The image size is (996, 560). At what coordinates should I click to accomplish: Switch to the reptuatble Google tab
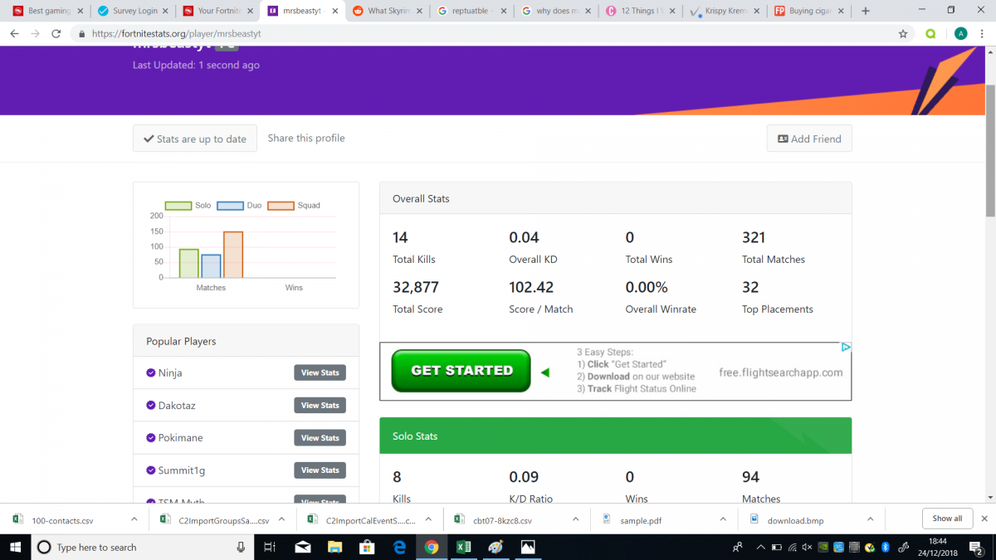click(471, 11)
